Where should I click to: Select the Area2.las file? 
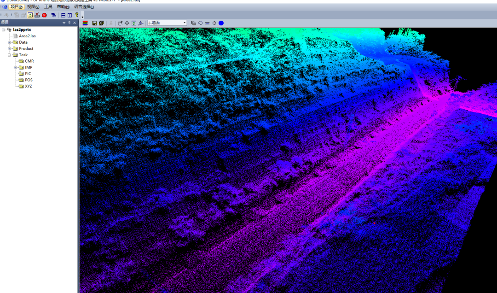(x=27, y=36)
